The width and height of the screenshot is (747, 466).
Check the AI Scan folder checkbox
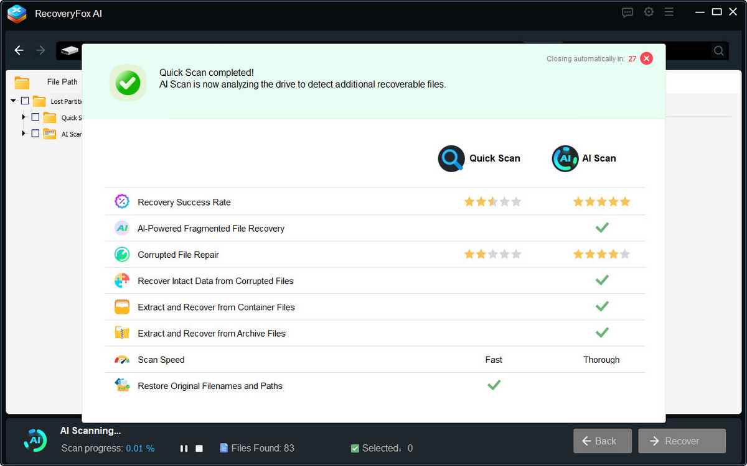click(x=35, y=133)
